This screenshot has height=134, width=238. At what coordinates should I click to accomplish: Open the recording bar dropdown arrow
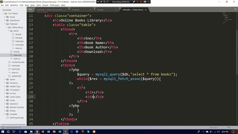[98, 1]
